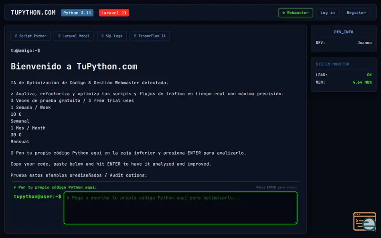Click the developer name Juanma
This screenshot has width=381, height=238.
[364, 43]
